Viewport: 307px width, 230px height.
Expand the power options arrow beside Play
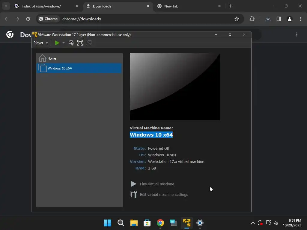pyautogui.click(x=64, y=43)
